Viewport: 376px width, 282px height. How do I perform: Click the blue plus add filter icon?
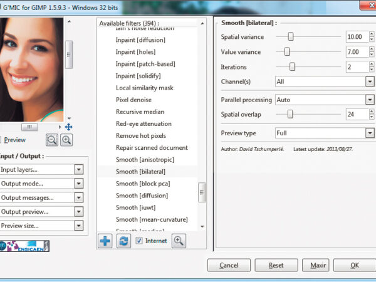point(106,241)
